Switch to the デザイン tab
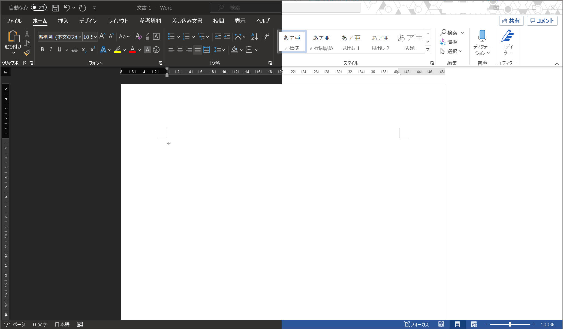 click(88, 21)
